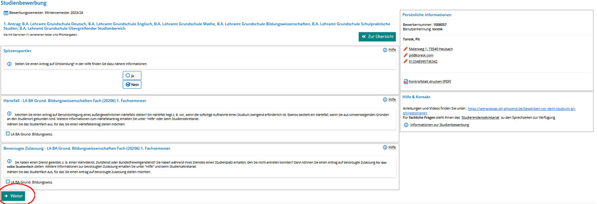Tick Bevorzugte Zulassung LA BA Grund. Bildungswiss. checkbox
Screen dimensions: 597x204
point(7,182)
